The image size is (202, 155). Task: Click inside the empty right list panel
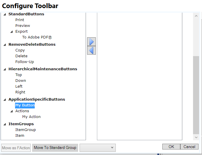click(139, 76)
